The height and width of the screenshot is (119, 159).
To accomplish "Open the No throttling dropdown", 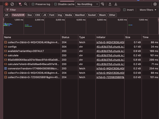I will point(87,4).
